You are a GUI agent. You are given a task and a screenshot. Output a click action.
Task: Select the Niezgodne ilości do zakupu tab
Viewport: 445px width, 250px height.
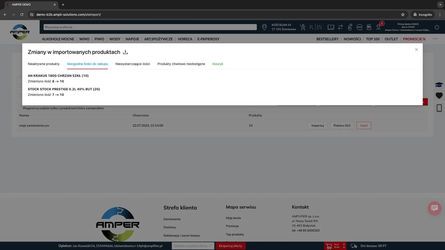coord(87,64)
